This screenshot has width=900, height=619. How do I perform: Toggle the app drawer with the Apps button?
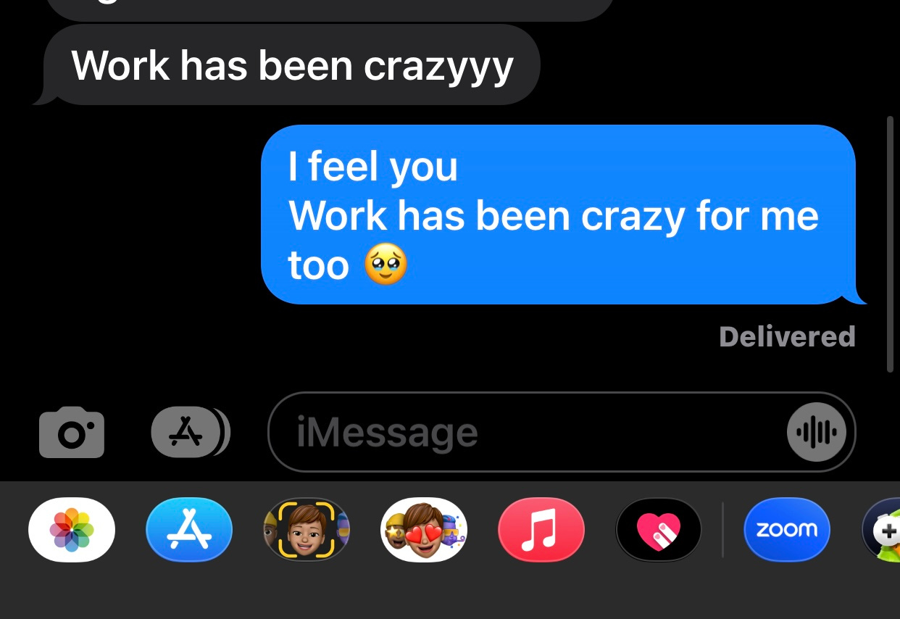point(190,432)
